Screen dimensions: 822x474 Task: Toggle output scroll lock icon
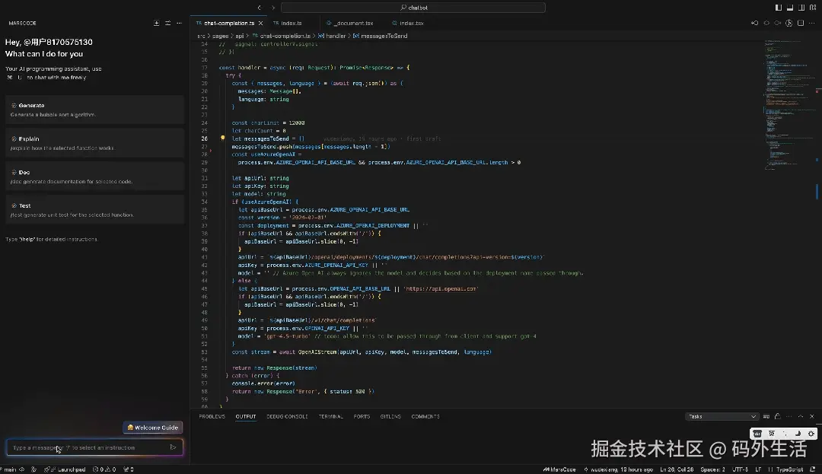[777, 416]
